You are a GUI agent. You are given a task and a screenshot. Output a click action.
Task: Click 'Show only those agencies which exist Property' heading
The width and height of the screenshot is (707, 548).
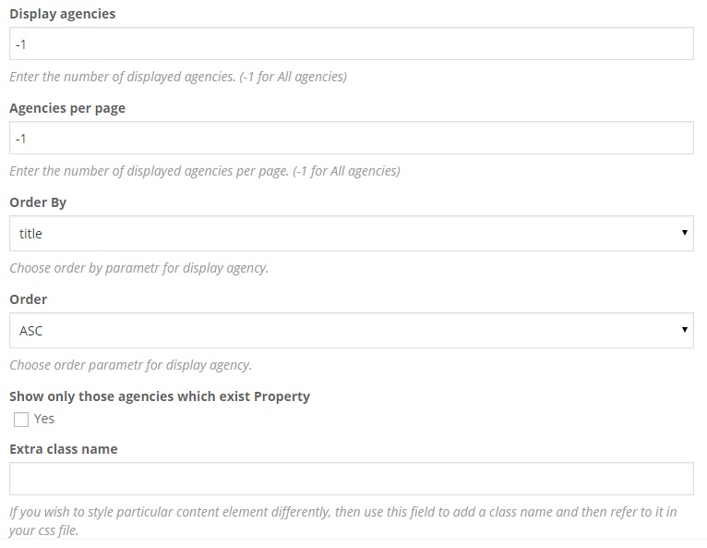click(x=159, y=396)
